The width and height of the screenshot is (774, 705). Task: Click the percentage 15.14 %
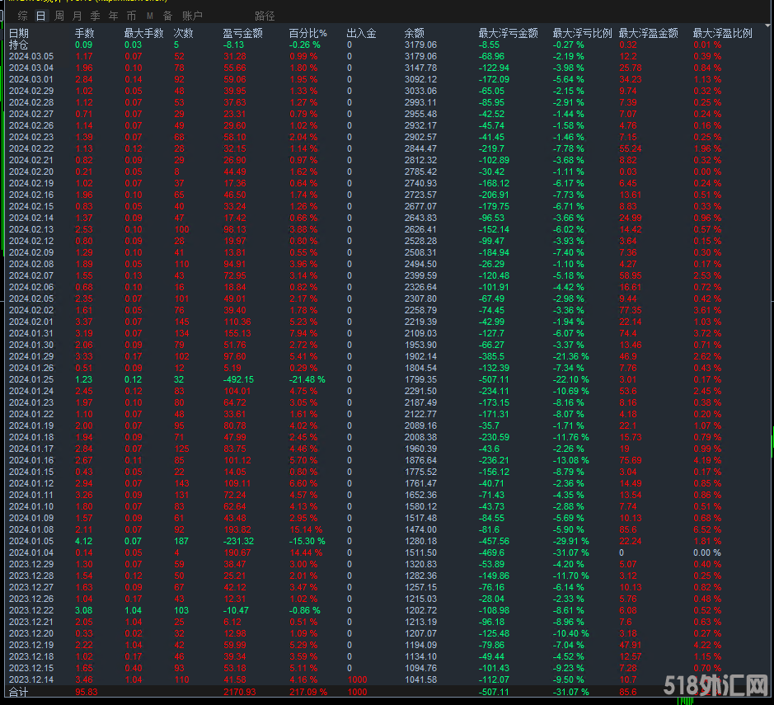[306, 529]
